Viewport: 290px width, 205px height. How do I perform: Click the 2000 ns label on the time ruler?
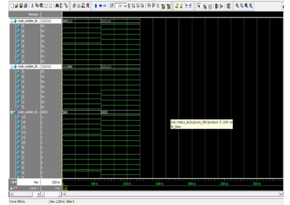coord(192,184)
